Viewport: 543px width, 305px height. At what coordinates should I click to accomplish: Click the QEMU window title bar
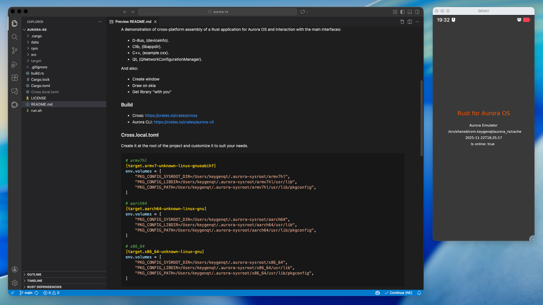[x=484, y=11]
